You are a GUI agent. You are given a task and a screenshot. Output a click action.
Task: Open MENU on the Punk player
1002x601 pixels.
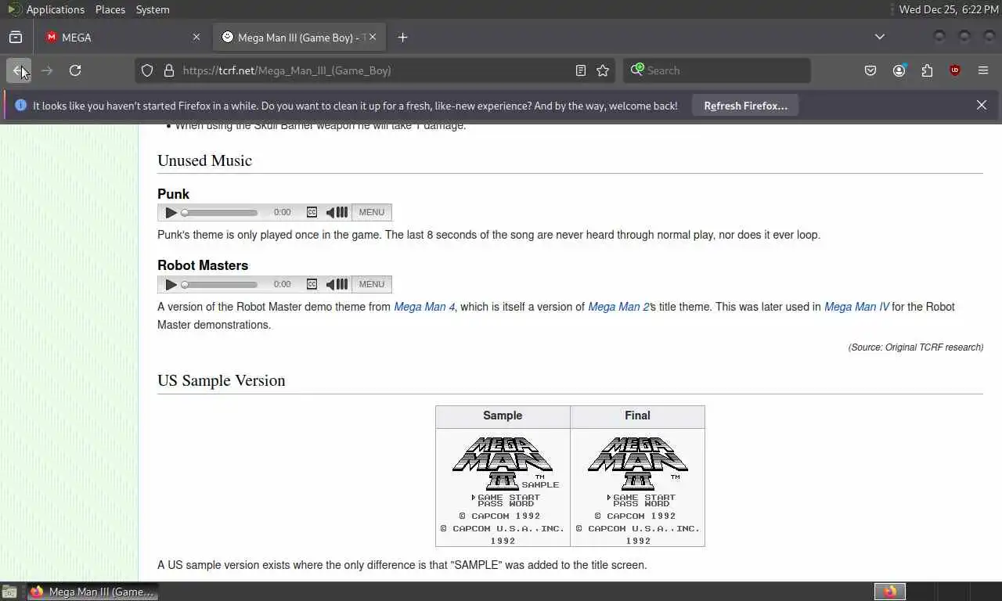(372, 212)
